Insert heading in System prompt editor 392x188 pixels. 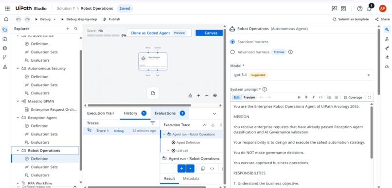[x=299, y=97]
